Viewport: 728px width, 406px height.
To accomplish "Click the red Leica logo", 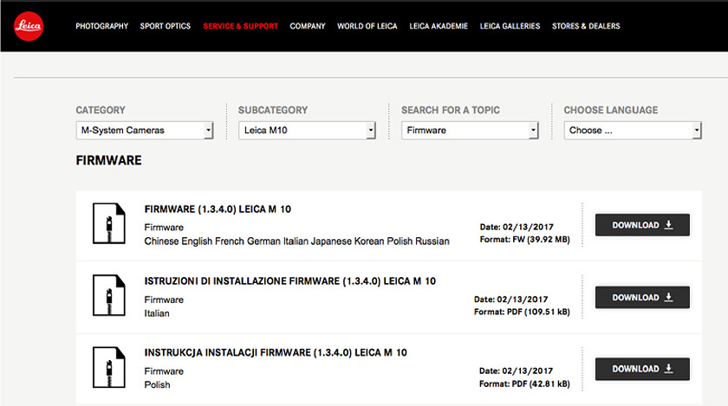I will pos(29,26).
